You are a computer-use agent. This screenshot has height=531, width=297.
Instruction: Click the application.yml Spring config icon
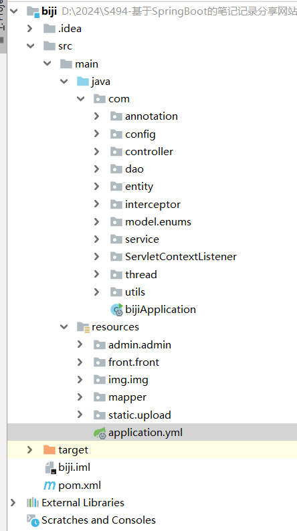pos(100,433)
